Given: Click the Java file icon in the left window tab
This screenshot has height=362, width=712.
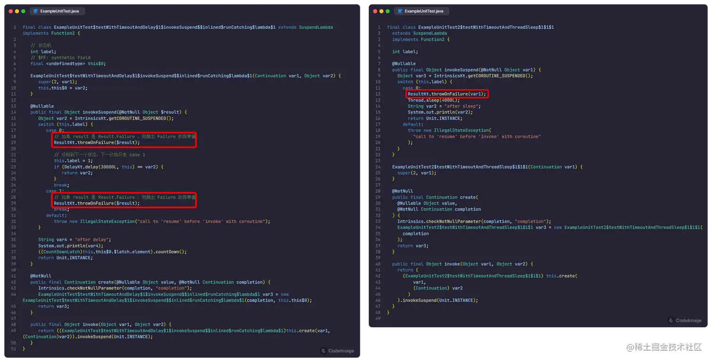Looking at the screenshot, I should 36,11.
